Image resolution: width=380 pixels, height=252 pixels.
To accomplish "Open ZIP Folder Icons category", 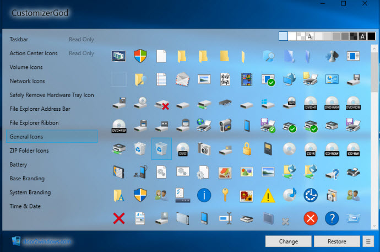I will click(29, 151).
